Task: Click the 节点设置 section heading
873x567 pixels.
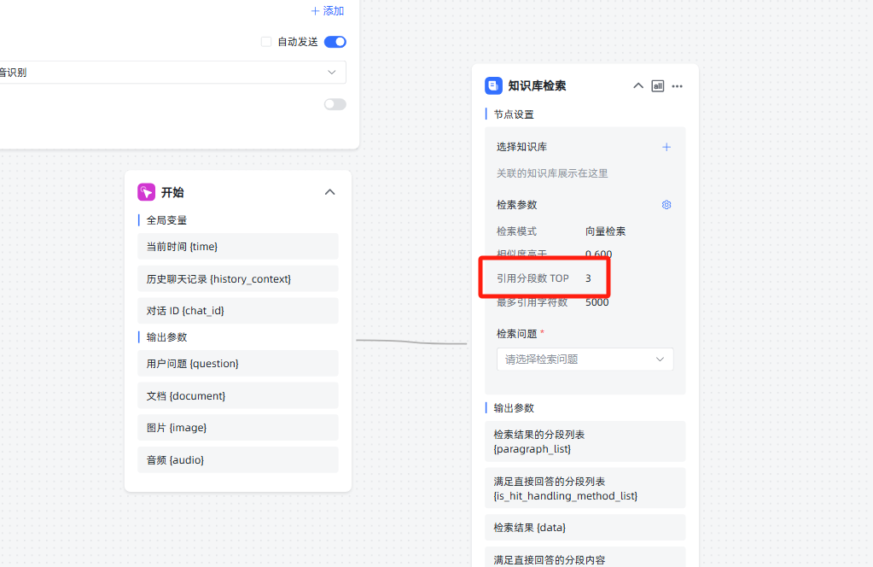Action: point(514,114)
